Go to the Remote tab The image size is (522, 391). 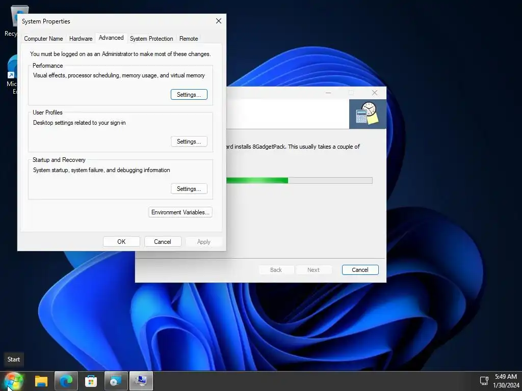[x=189, y=39]
